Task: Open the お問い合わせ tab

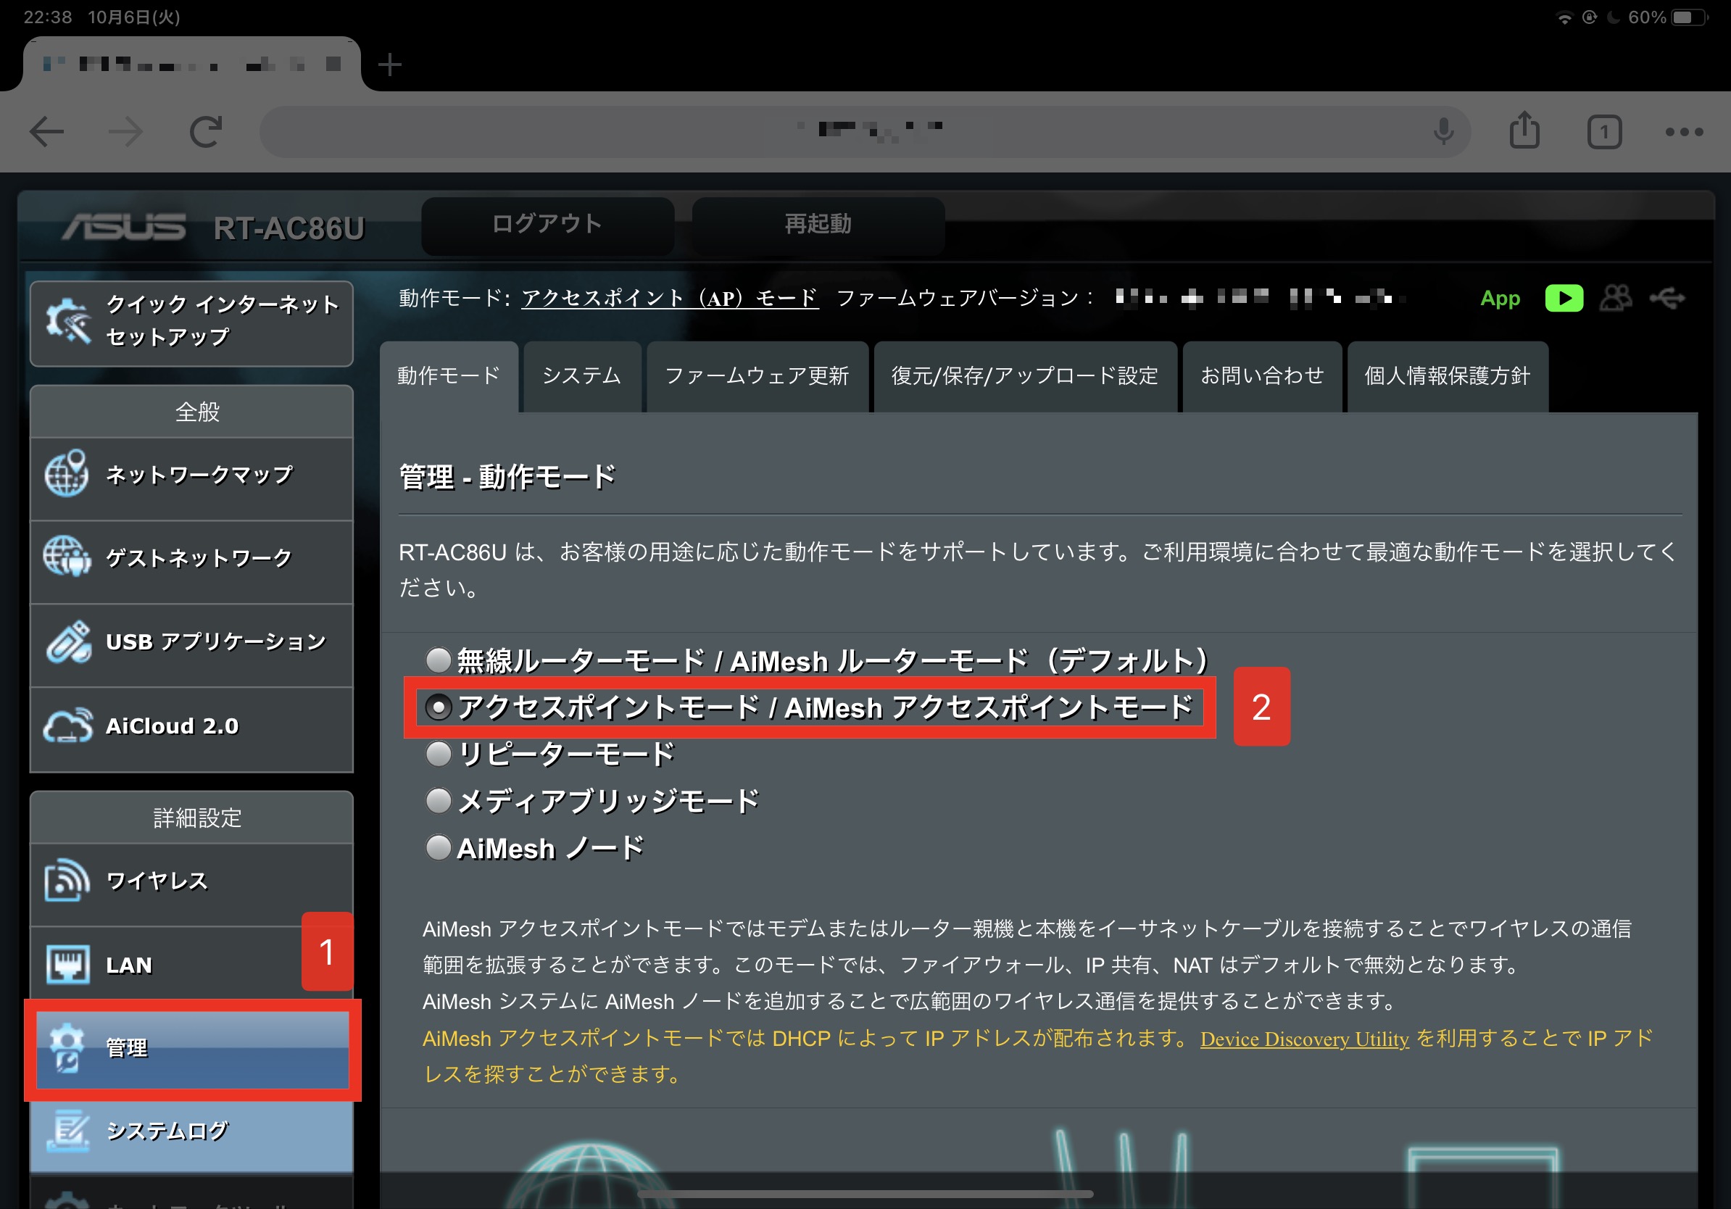Action: pyautogui.click(x=1262, y=376)
